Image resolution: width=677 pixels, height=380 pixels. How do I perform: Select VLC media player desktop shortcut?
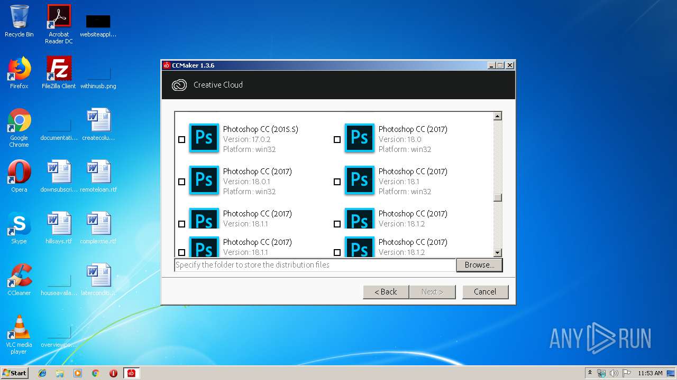tap(19, 335)
